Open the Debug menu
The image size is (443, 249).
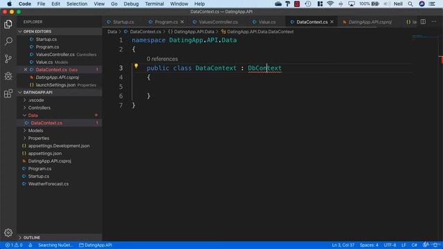pos(131,3)
